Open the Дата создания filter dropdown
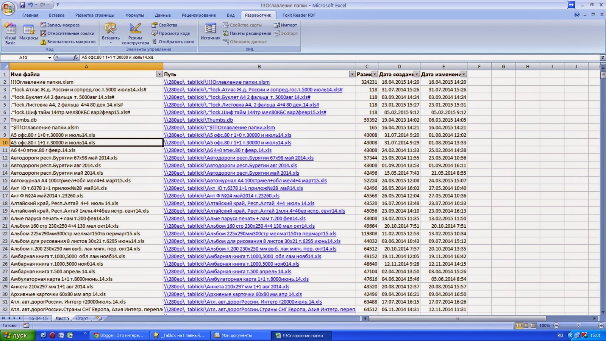606x341 pixels. (x=417, y=74)
